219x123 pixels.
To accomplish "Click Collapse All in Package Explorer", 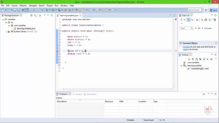I will 31,15.
